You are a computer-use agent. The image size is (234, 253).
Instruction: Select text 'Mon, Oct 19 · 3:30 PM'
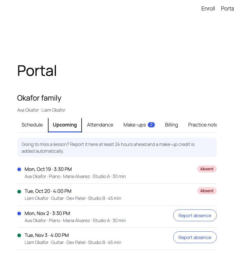click(x=48, y=169)
